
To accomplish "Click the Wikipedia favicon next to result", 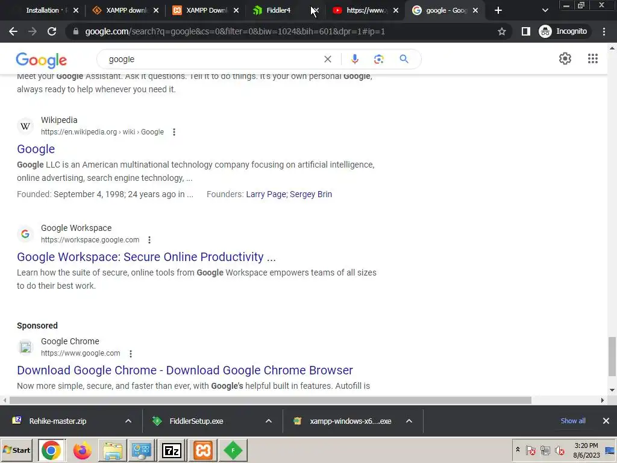I will pyautogui.click(x=25, y=126).
